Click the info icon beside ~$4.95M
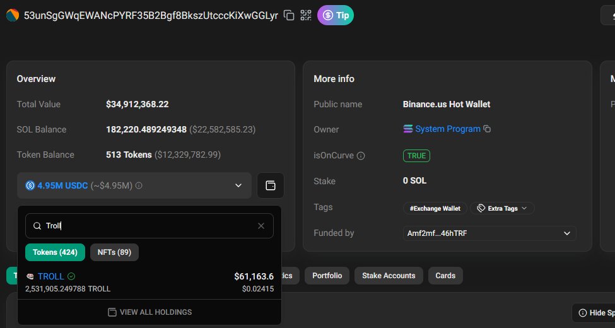This screenshot has height=328, width=615. click(x=139, y=185)
